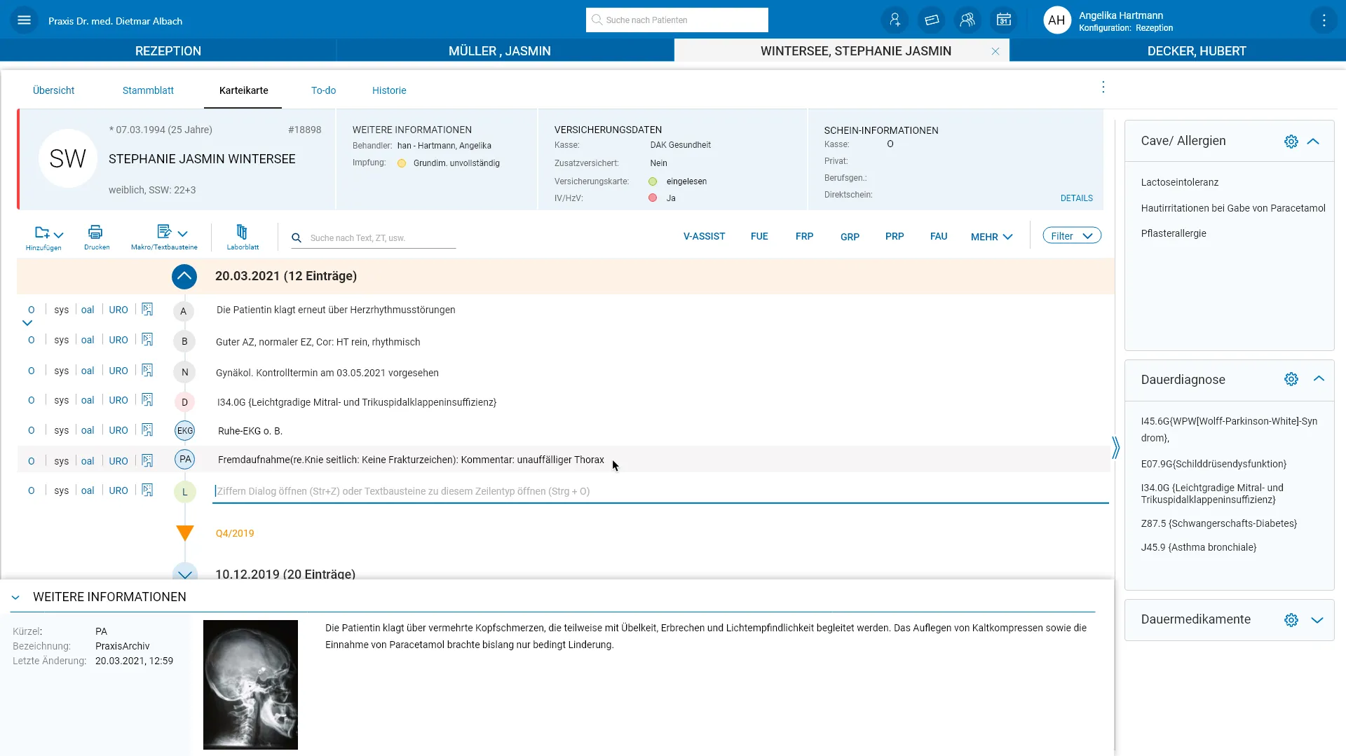
Task: Open the skull x-ray thumbnail
Action: pyautogui.click(x=250, y=685)
